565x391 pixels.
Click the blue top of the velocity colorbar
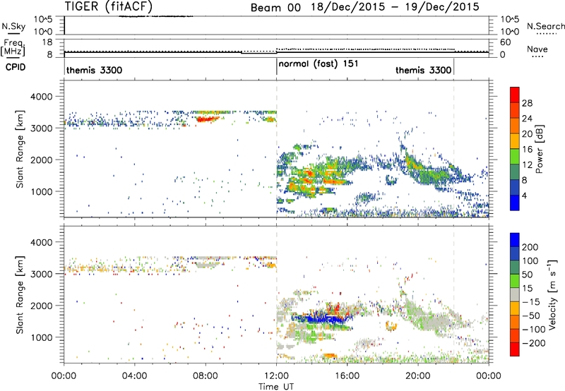[x=515, y=240]
